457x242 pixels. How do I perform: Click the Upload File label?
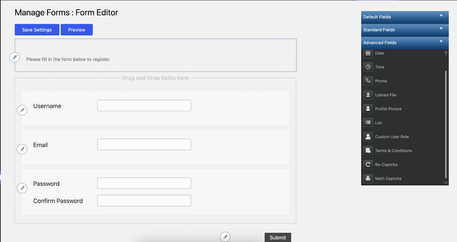click(386, 95)
